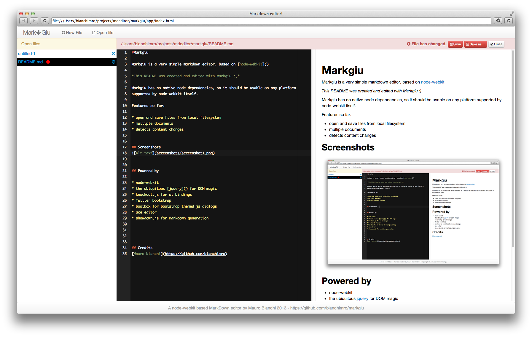The image size is (532, 337).
Task: Close untitled-1 using its blue circle icon
Action: [113, 54]
